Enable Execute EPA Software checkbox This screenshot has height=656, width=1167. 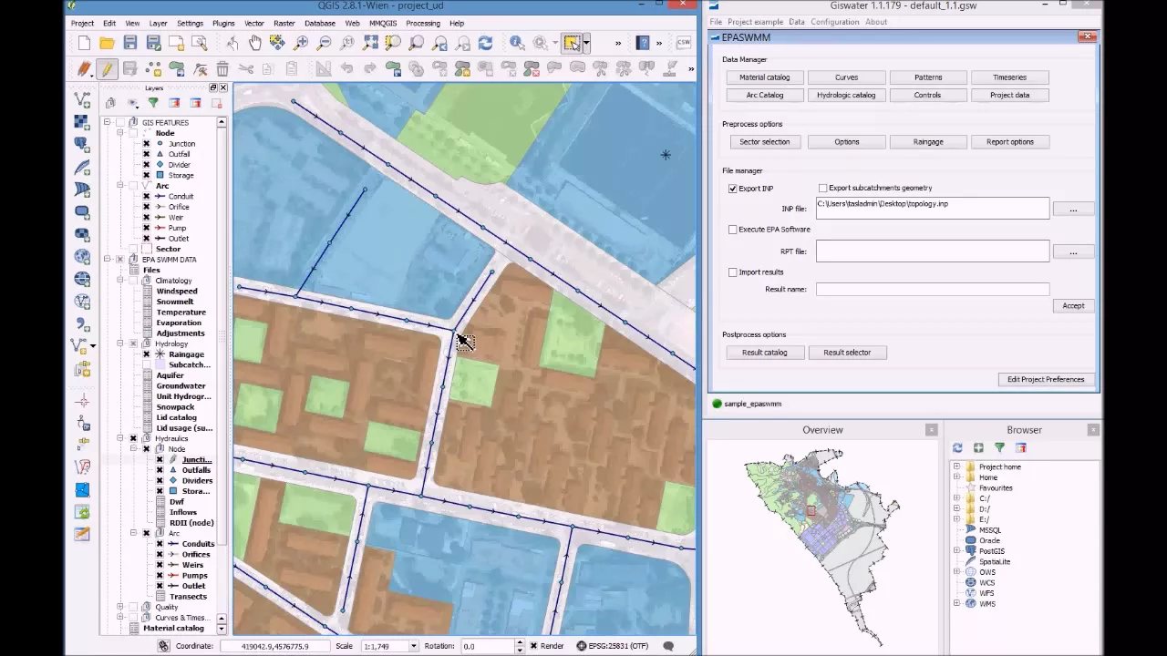coord(733,230)
